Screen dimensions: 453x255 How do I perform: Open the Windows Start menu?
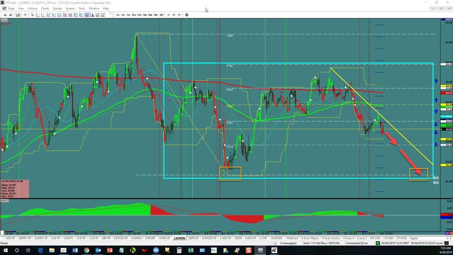[x=6, y=250]
